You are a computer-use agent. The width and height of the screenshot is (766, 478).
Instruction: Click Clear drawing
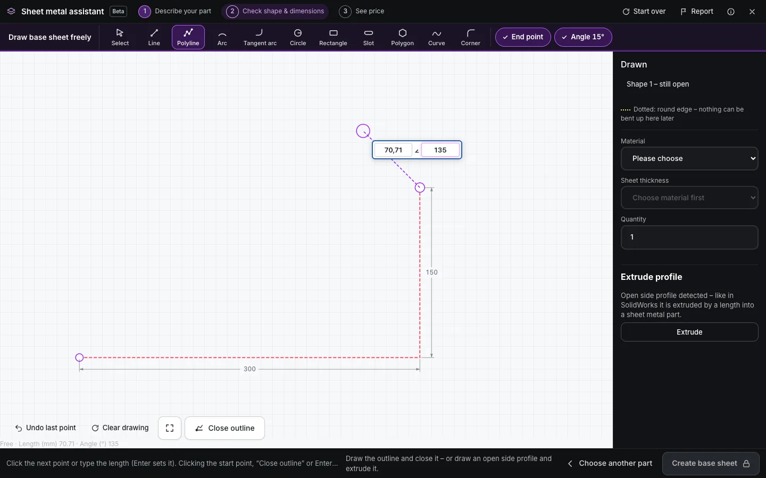tap(120, 428)
